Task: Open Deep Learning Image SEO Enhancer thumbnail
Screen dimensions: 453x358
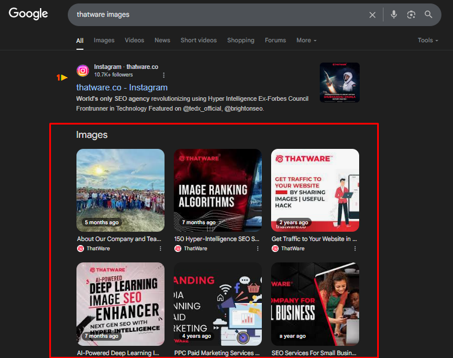Action: (120, 304)
